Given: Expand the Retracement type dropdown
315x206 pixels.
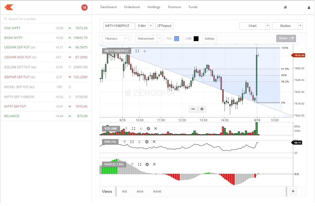Looking at the screenshot, I should tap(148, 39).
